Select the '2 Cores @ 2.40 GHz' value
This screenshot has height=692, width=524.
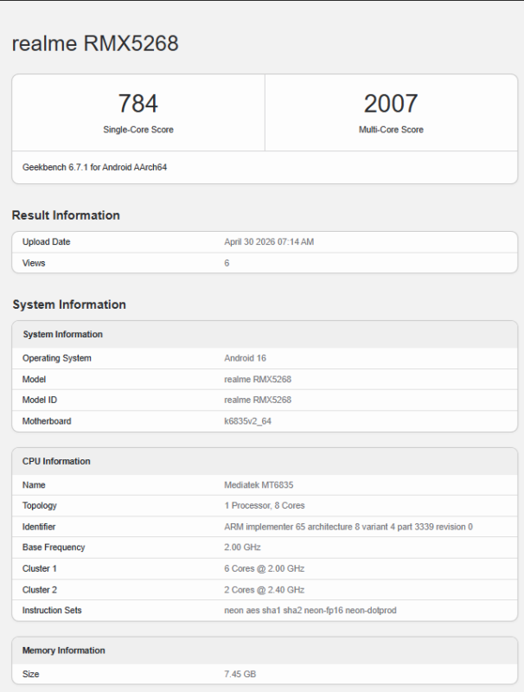coord(265,590)
